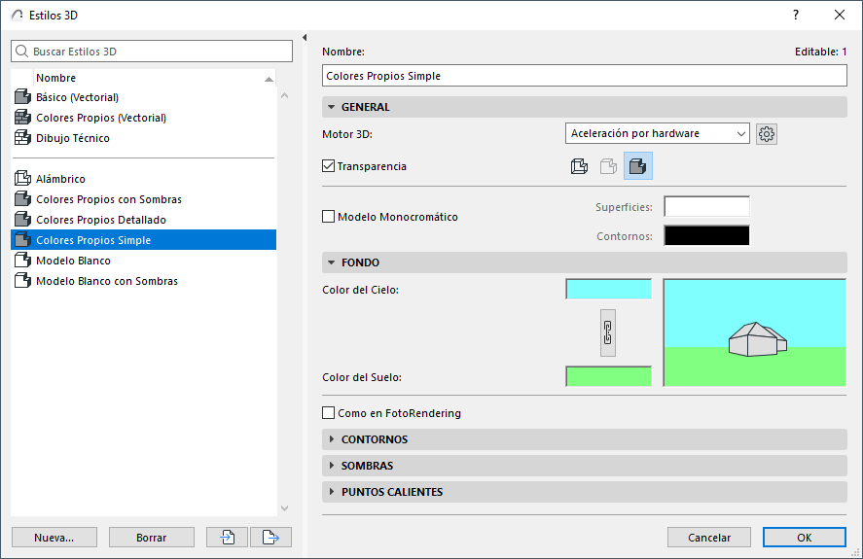Image resolution: width=863 pixels, height=559 pixels.
Task: Open the Motor 3D dropdown
Action: pos(657,133)
